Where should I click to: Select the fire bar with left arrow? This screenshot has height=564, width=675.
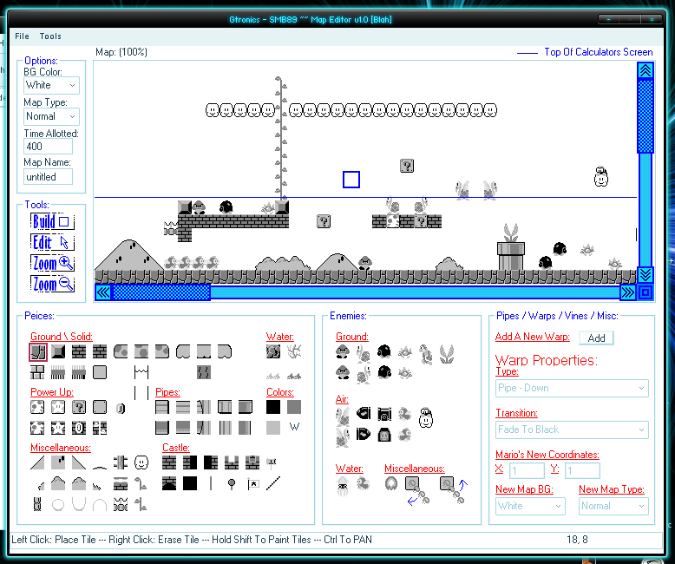coord(416,491)
